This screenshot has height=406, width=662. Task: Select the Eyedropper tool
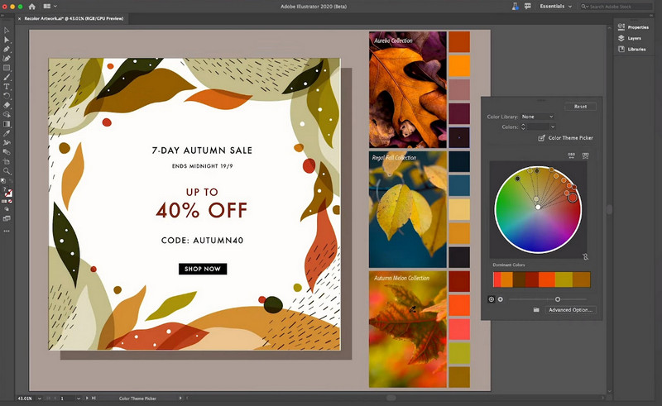[7, 132]
